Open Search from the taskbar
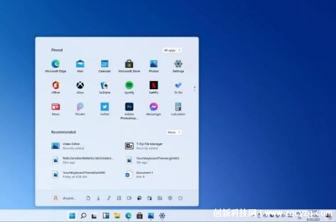This screenshot has width=336, height=222. pyautogui.click(x=84, y=216)
